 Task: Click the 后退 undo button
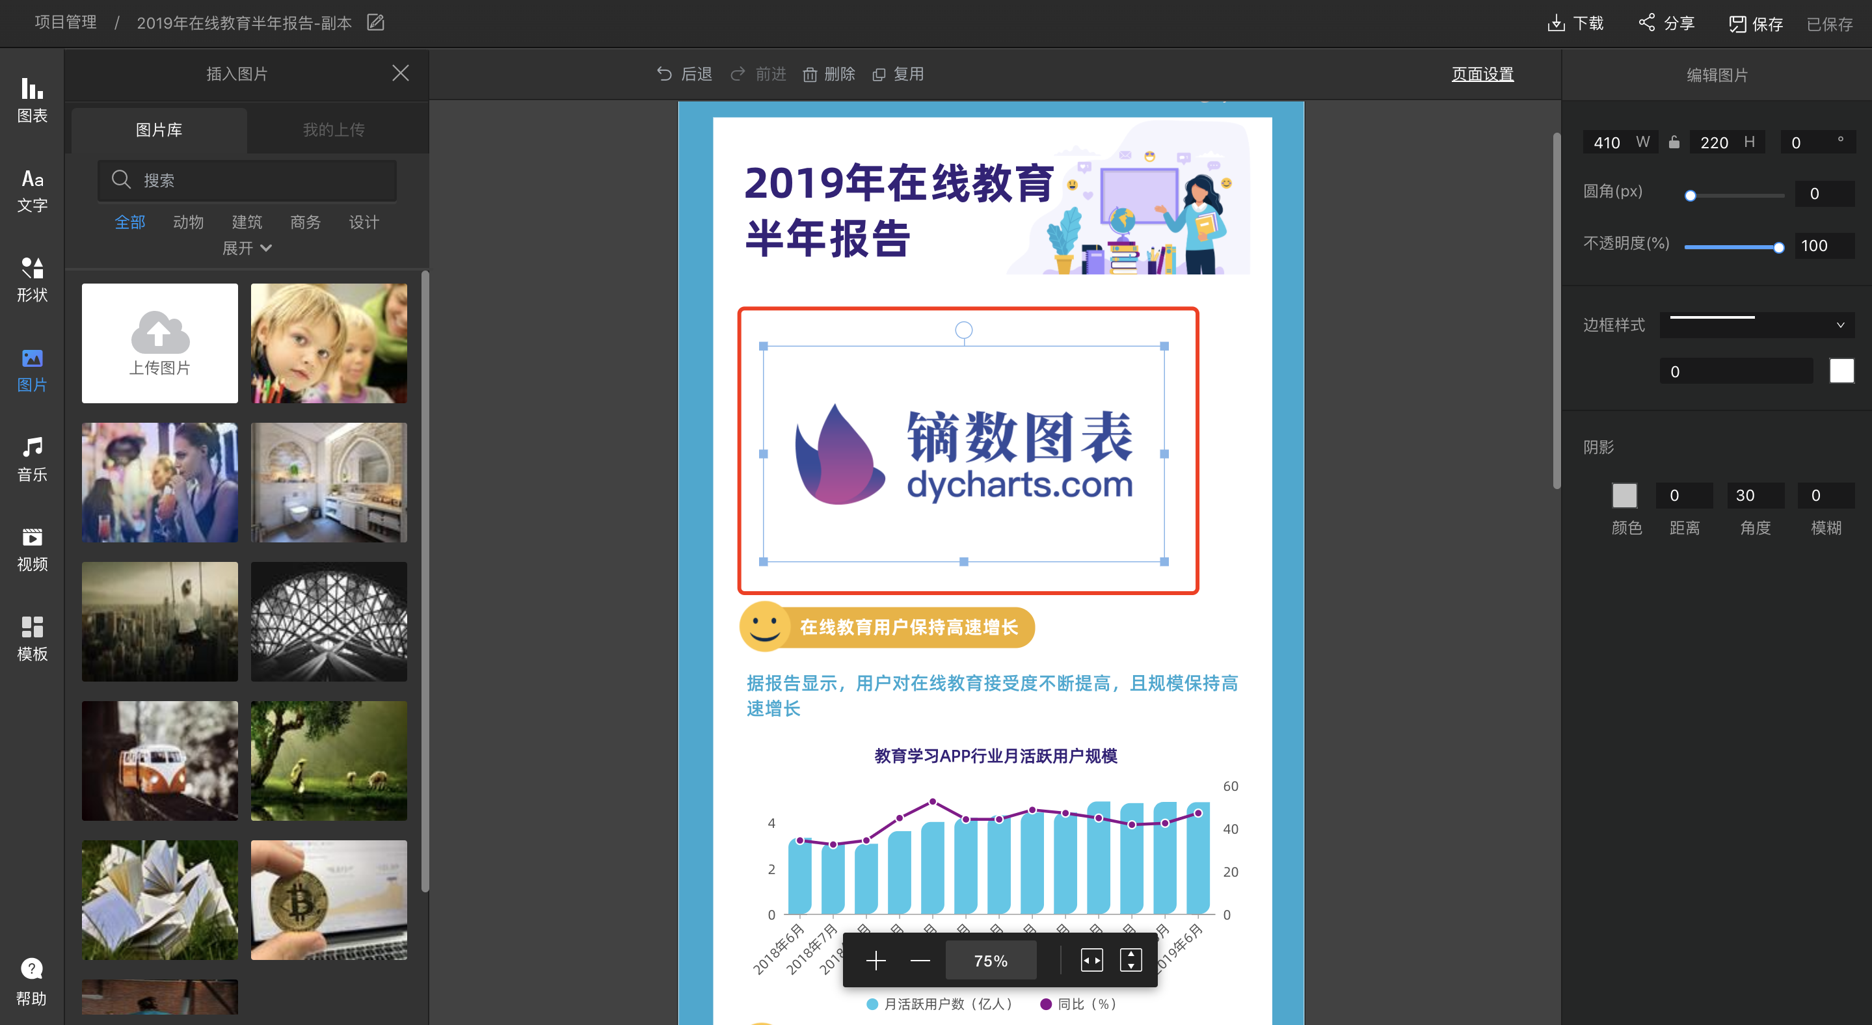684,74
